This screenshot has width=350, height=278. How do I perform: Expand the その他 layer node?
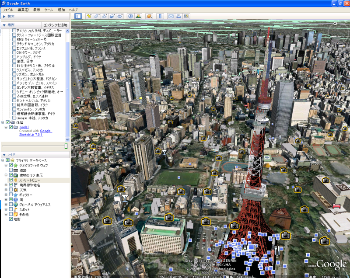tap(6, 214)
